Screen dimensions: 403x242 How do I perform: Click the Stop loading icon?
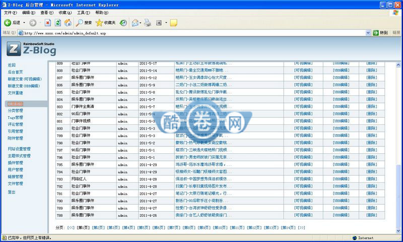click(x=48, y=23)
